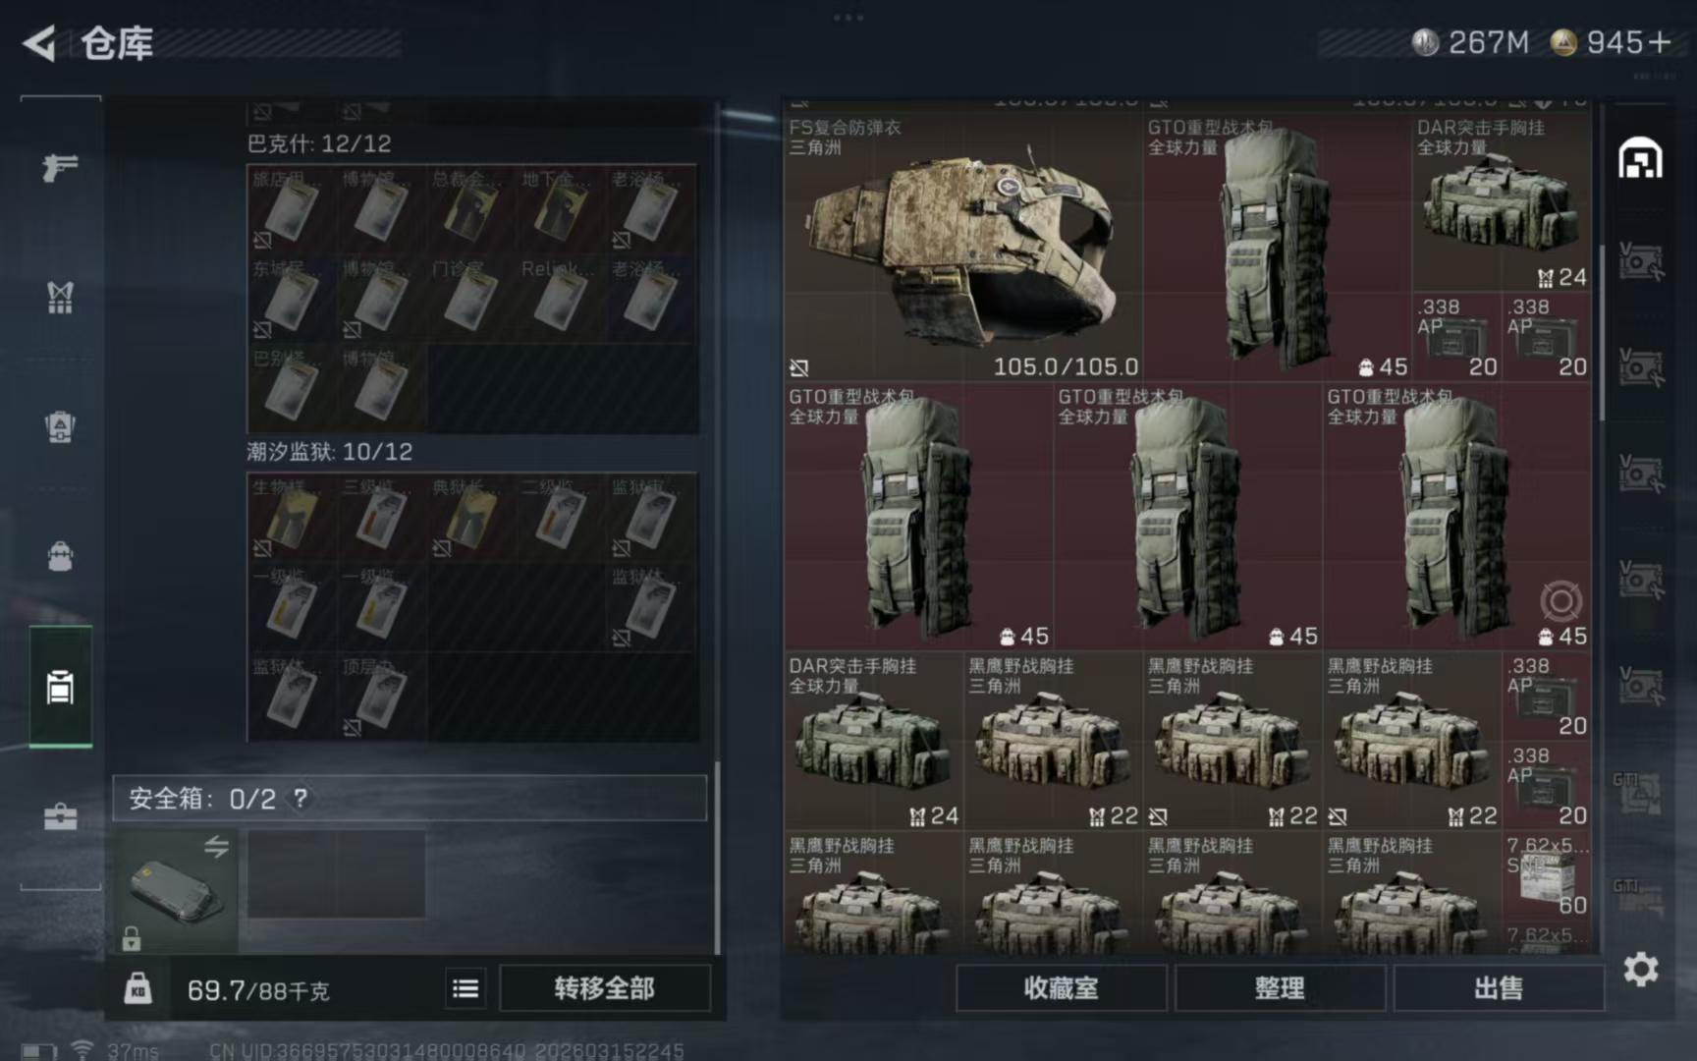Image resolution: width=1697 pixels, height=1061 pixels.
Task: Select the currently active key card category tab
Action: pyautogui.click(x=60, y=687)
